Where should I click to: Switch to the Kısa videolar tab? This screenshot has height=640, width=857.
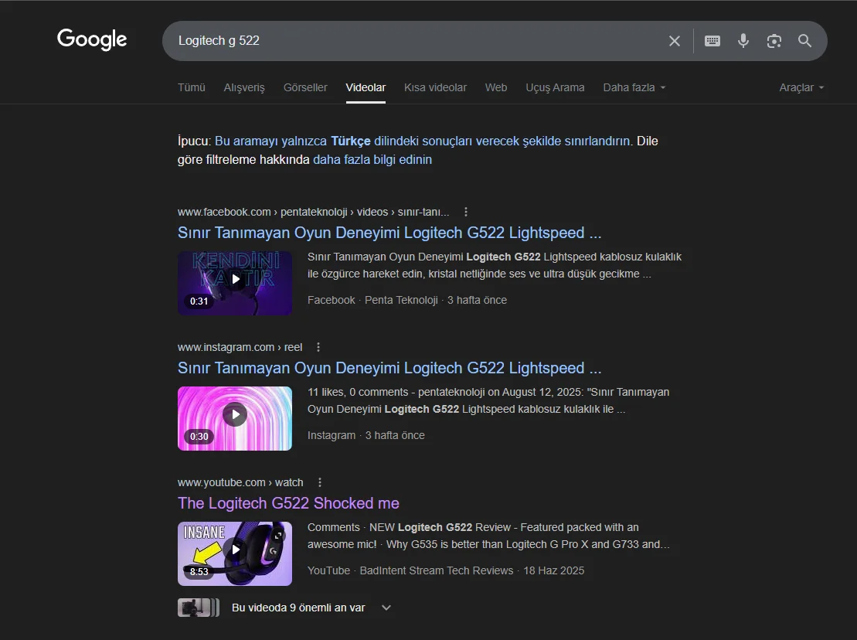(435, 87)
